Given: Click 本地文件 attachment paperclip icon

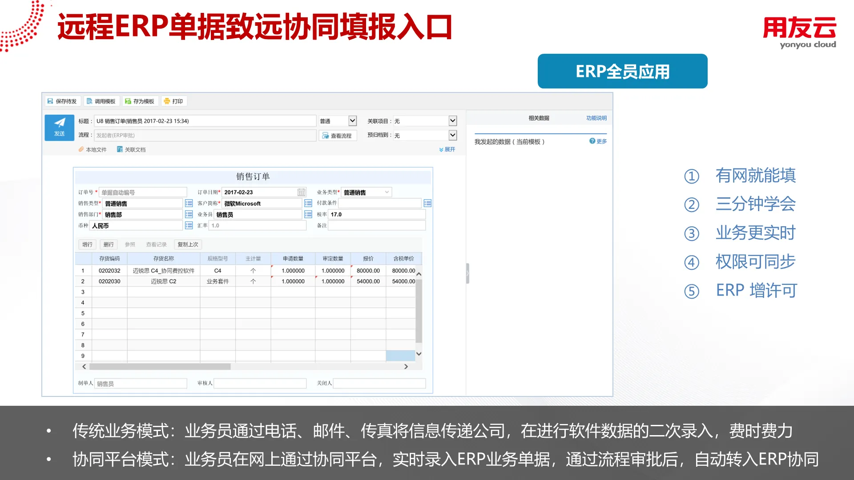Looking at the screenshot, I should pos(81,149).
